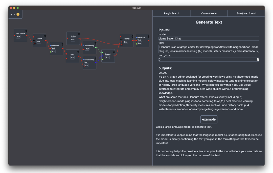Click the arrow on the Format node nearest Get Article
273x173 pixels.
[x=34, y=40]
